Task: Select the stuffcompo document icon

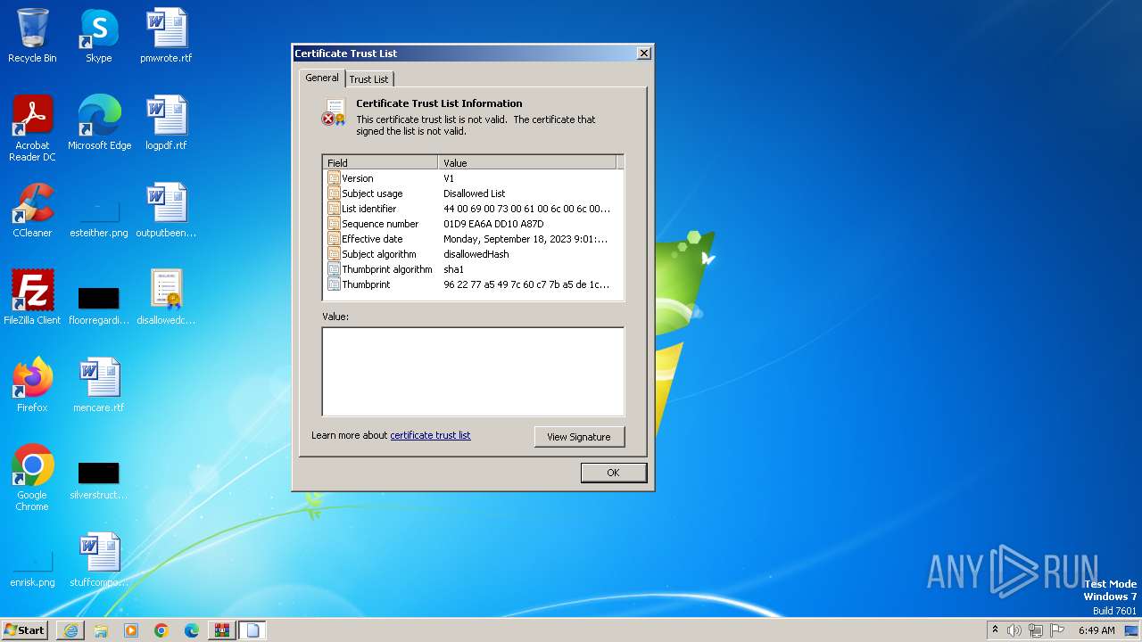Action: point(99,559)
